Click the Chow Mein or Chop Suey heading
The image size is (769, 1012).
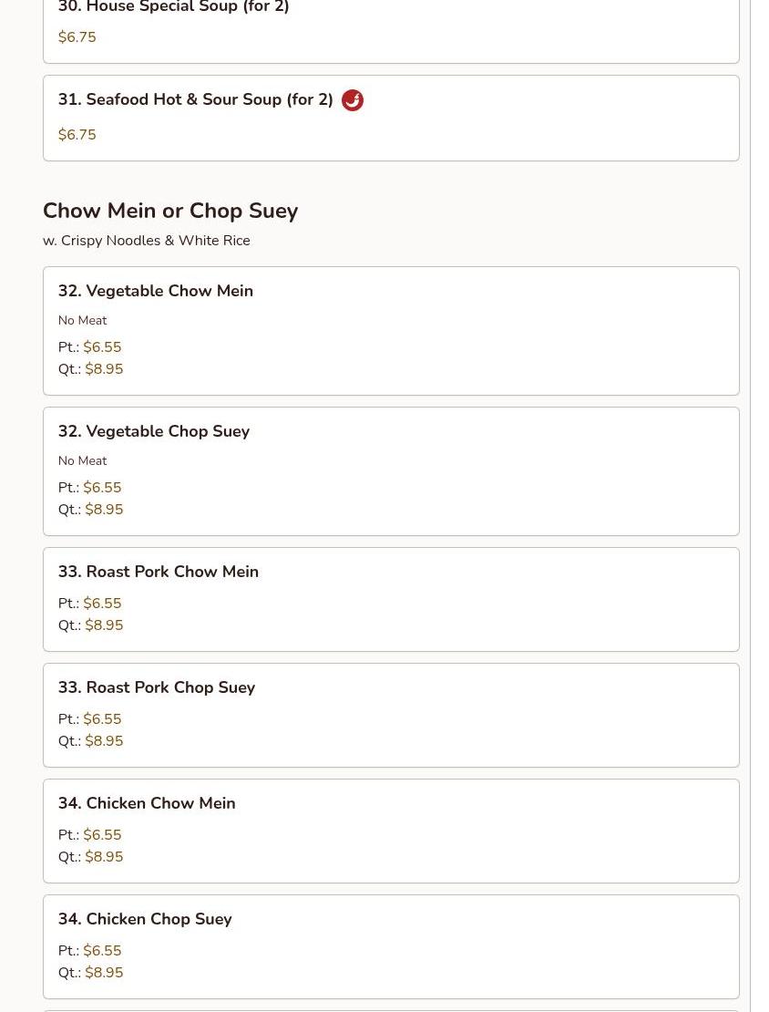170,211
